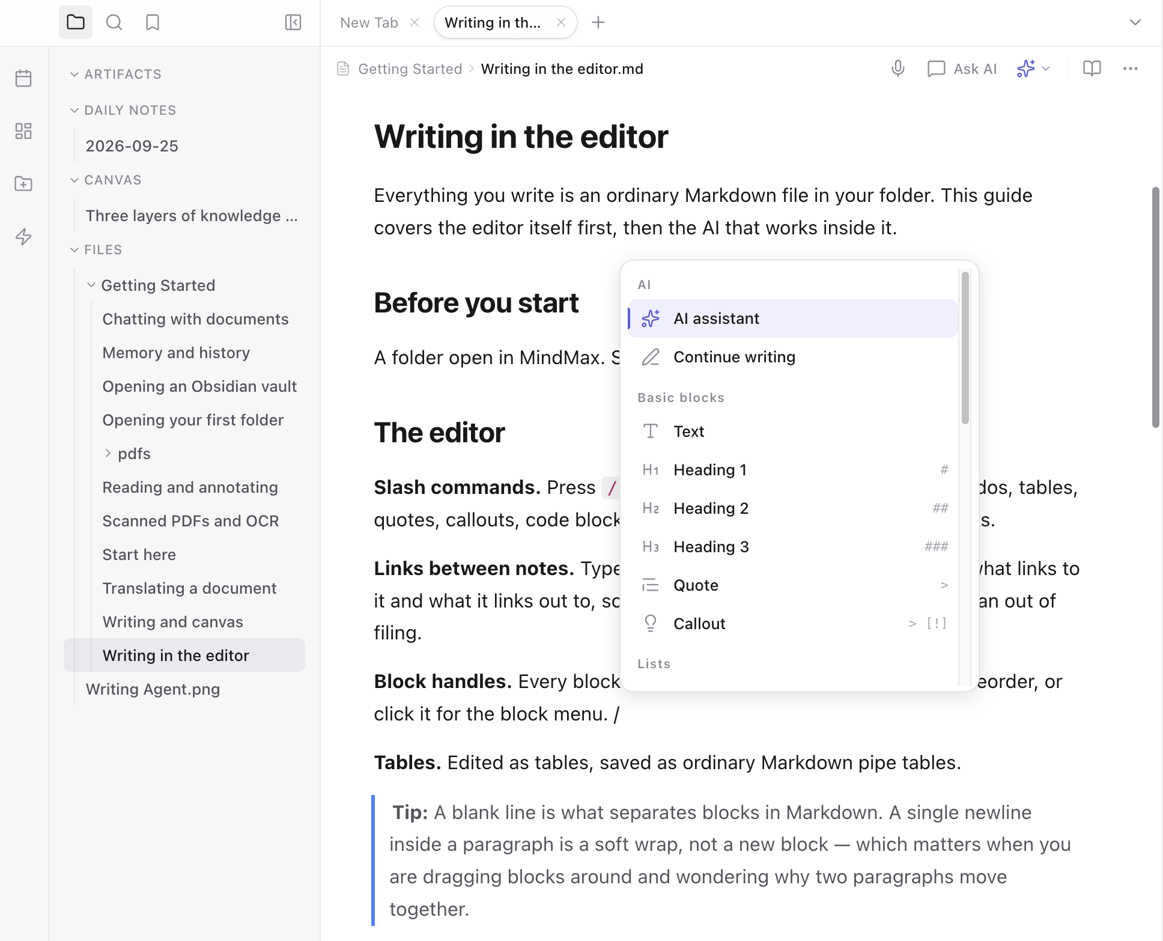Insert a Text block from menu
This screenshot has width=1163, height=941.
click(793, 431)
